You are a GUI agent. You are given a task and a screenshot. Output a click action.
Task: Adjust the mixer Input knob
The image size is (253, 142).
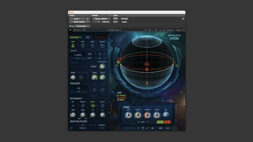pos(129,115)
